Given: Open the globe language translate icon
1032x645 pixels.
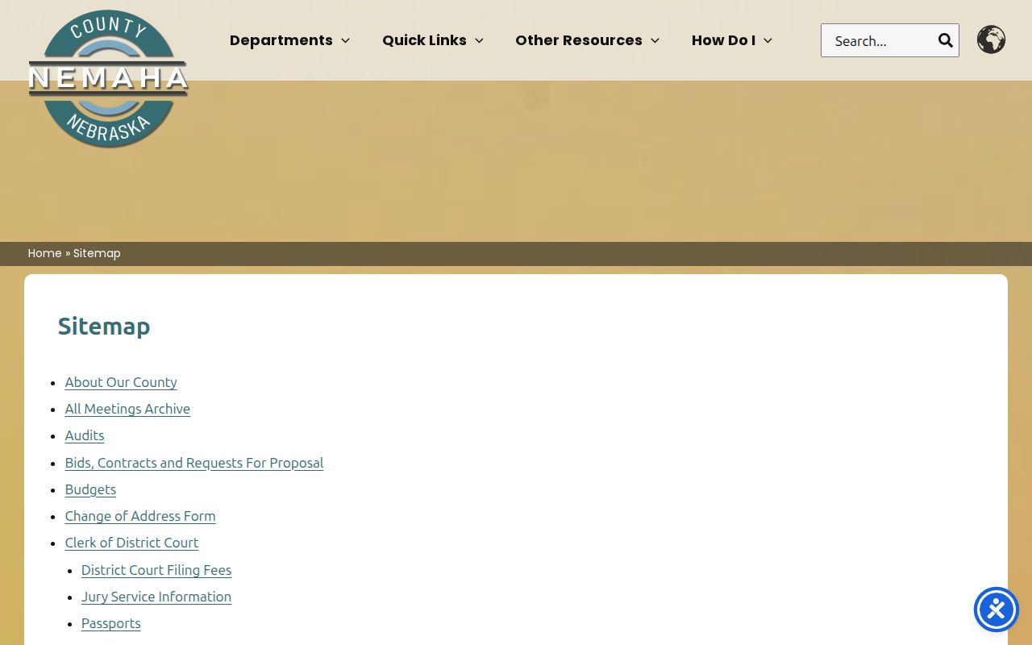Looking at the screenshot, I should coord(991,40).
